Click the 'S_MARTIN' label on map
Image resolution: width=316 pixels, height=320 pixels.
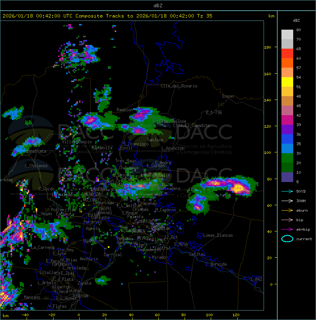click(x=144, y=222)
